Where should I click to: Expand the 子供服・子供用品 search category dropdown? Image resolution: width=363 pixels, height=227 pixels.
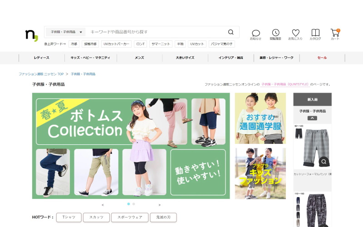click(x=66, y=32)
